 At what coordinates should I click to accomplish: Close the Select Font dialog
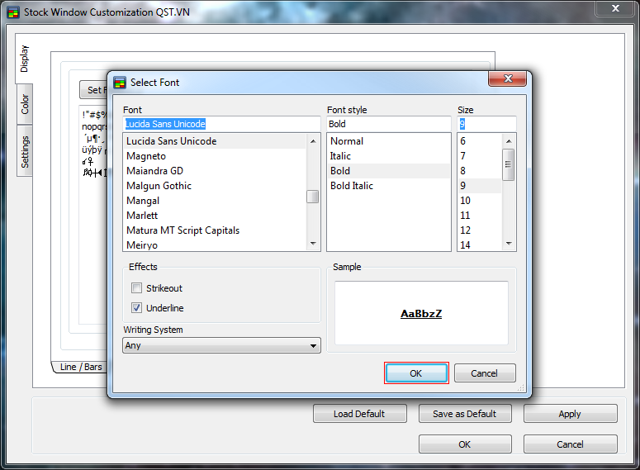click(507, 79)
